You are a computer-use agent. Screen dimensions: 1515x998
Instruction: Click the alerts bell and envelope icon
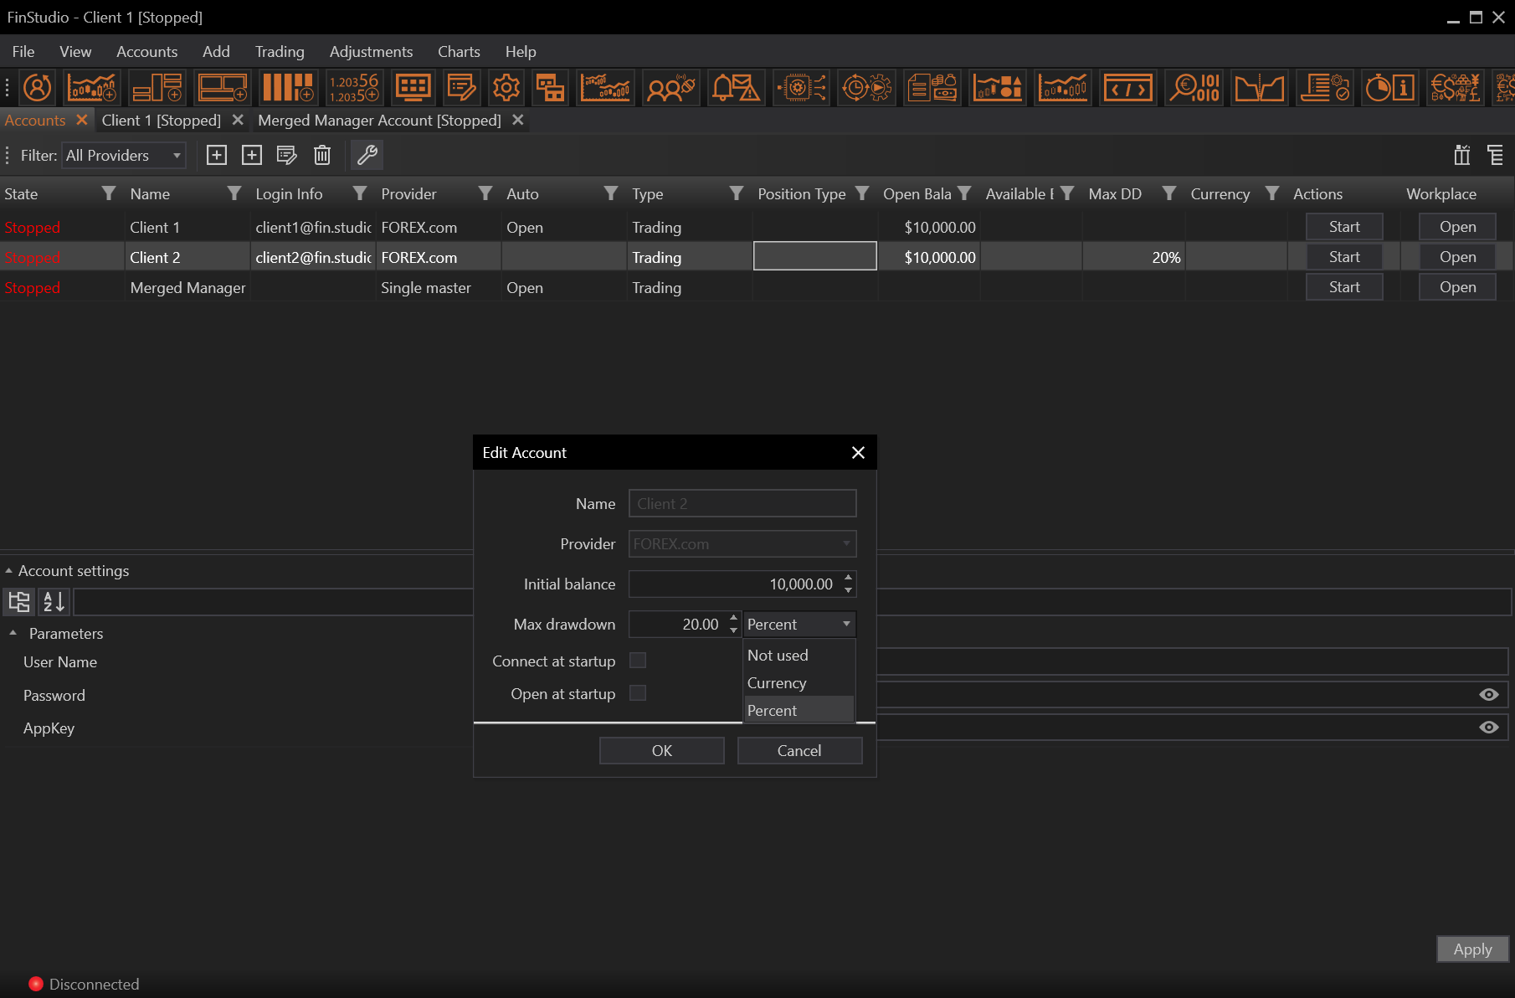click(734, 87)
